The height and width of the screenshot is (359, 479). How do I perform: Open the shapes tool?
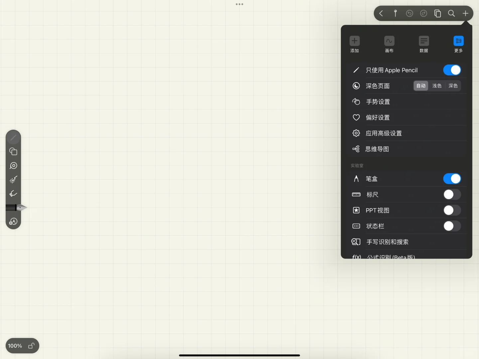(x=13, y=152)
